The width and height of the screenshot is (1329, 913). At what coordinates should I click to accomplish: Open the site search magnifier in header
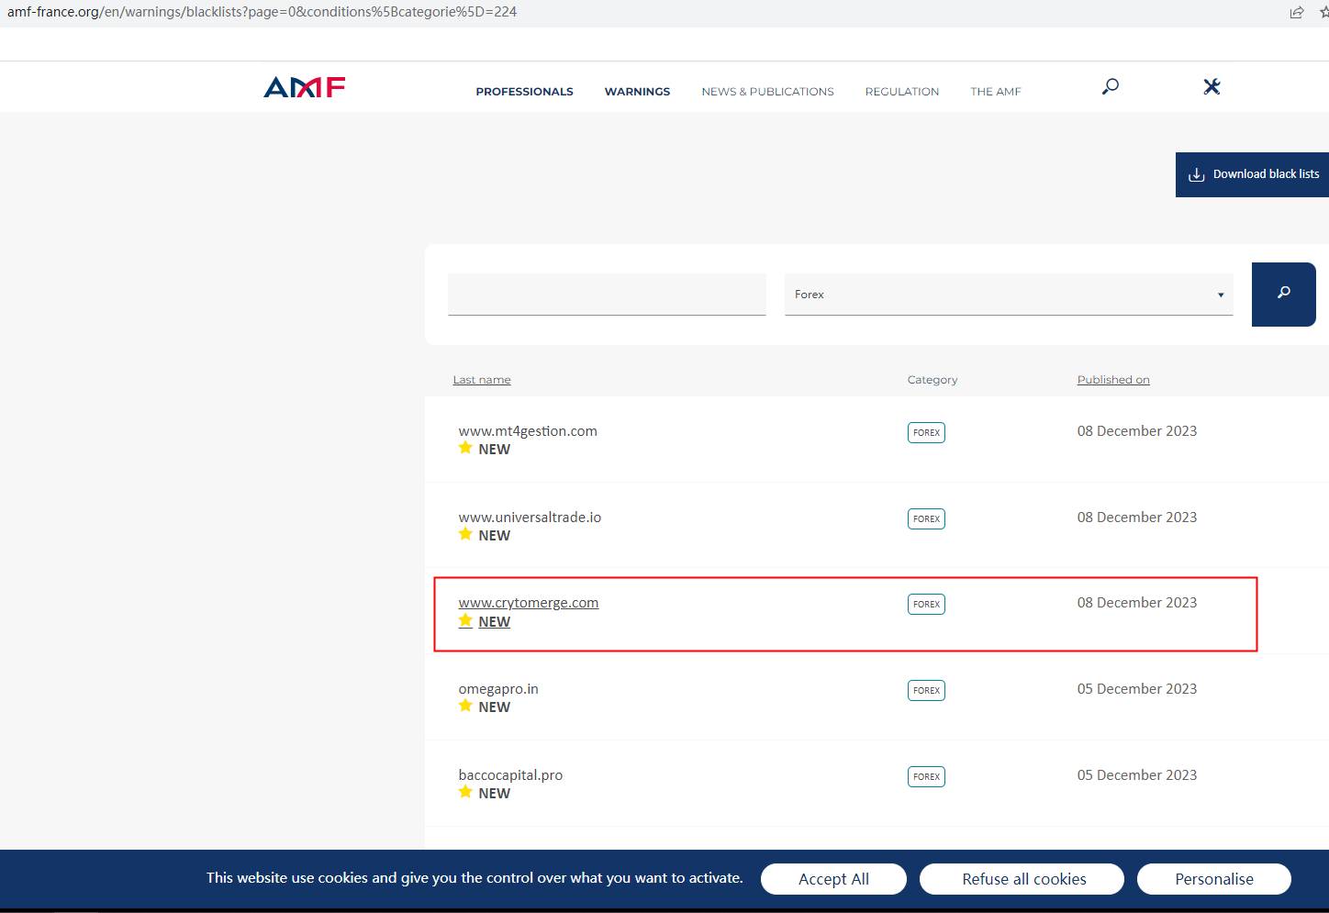pos(1111,86)
